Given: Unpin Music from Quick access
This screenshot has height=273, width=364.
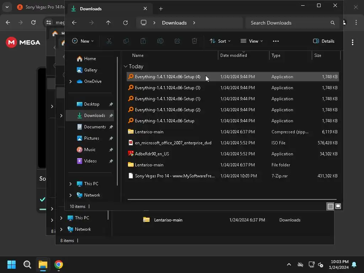Looking at the screenshot, I should click(x=111, y=150).
